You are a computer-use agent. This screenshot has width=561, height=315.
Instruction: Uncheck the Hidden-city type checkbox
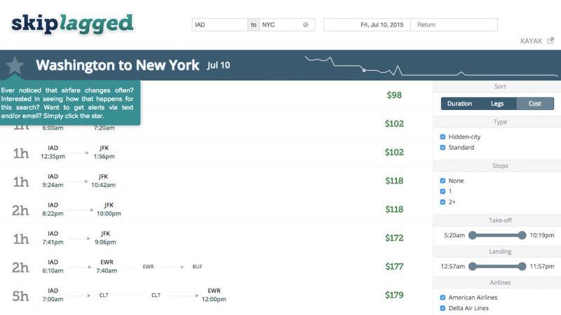coord(442,137)
